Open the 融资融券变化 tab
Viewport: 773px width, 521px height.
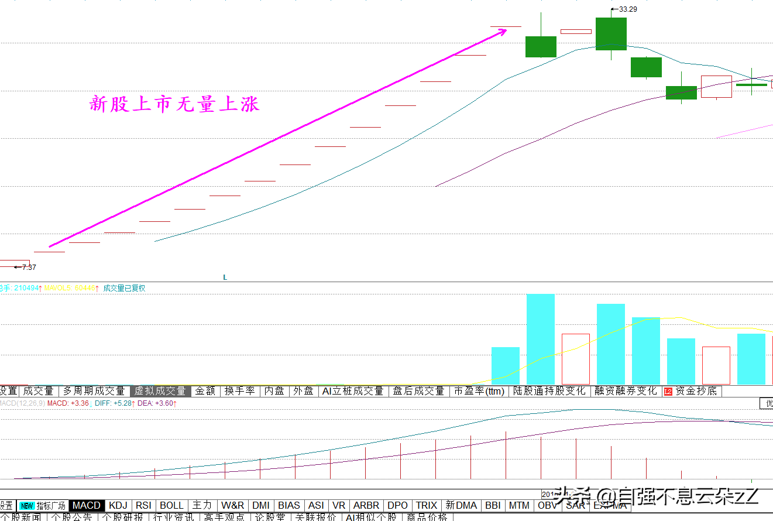pyautogui.click(x=626, y=391)
